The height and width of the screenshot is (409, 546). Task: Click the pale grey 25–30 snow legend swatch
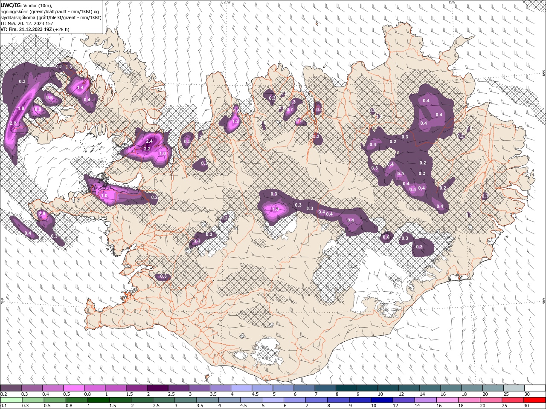(x=514, y=388)
